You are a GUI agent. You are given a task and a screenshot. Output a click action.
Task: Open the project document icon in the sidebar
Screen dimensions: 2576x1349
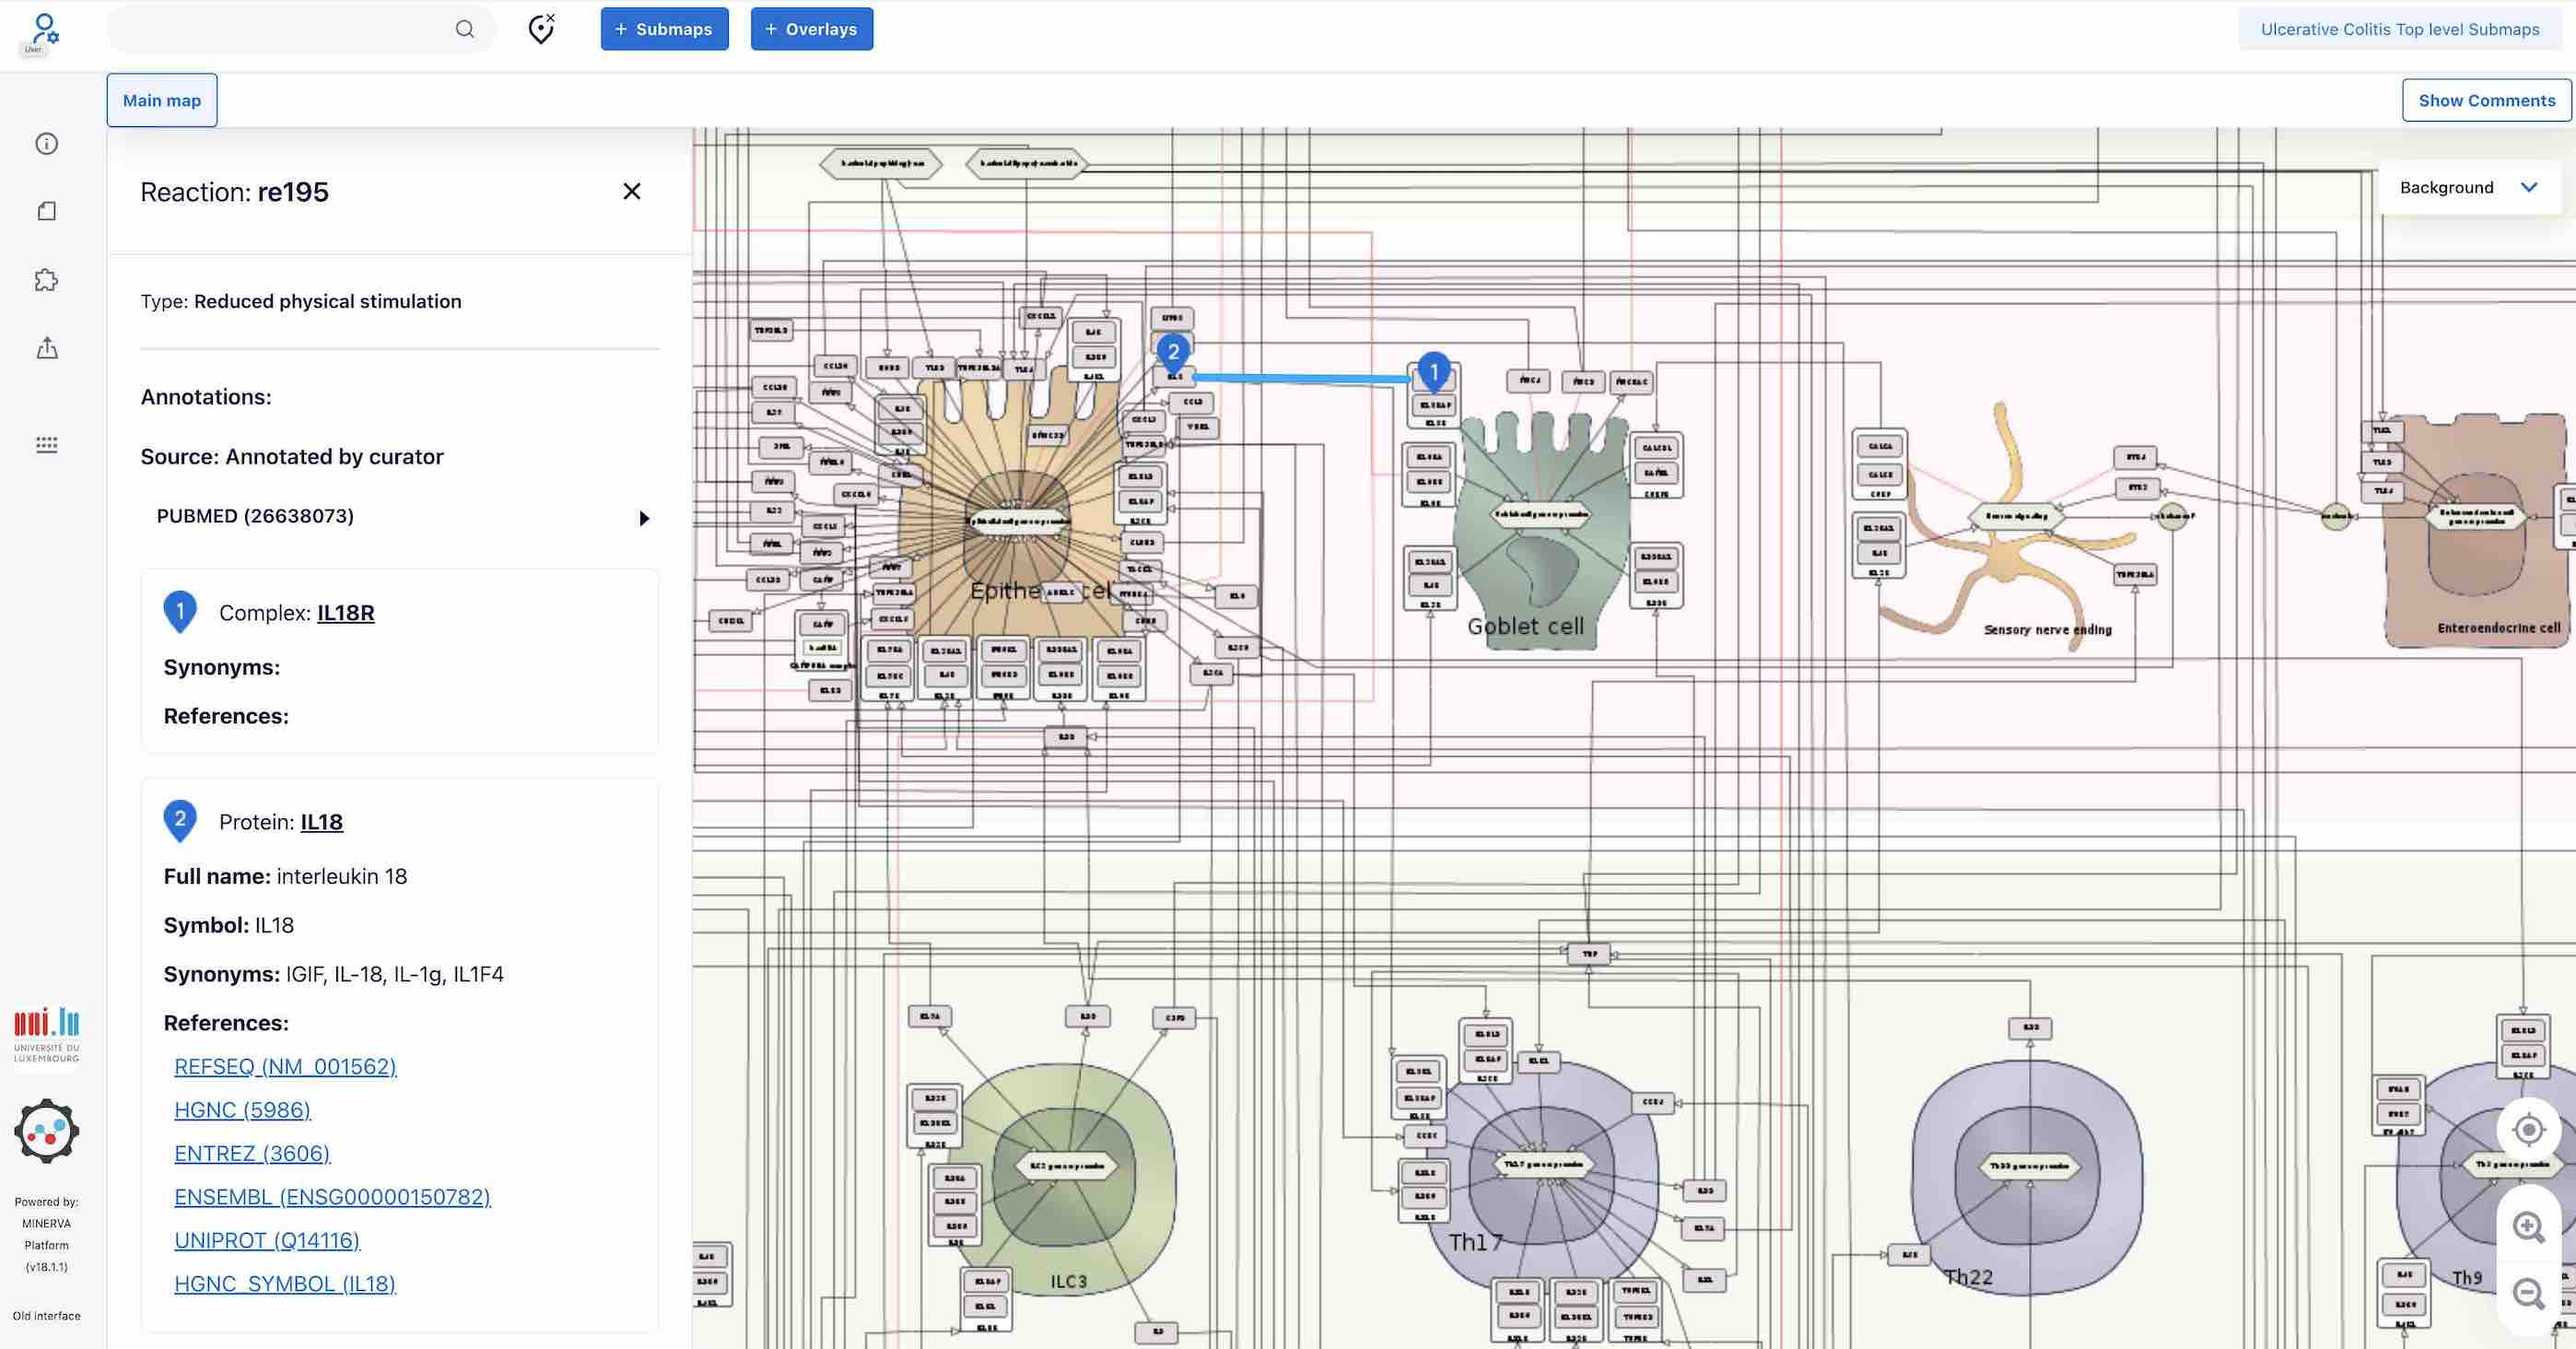(x=47, y=211)
